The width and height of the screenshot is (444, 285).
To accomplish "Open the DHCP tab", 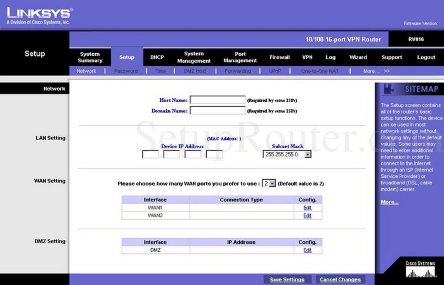I will [x=157, y=57].
